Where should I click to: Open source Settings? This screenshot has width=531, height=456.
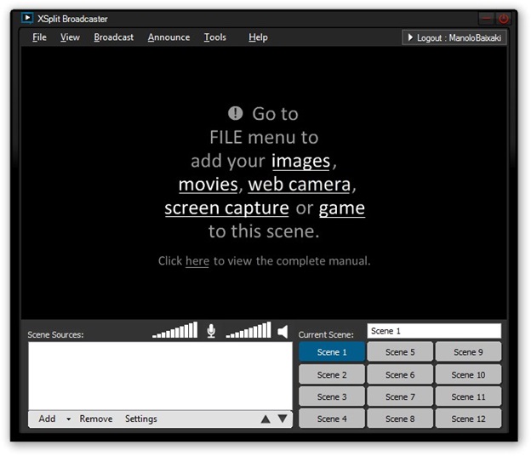(141, 419)
